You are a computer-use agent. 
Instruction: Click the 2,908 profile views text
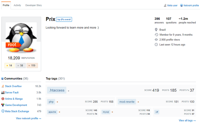pos(169,40)
